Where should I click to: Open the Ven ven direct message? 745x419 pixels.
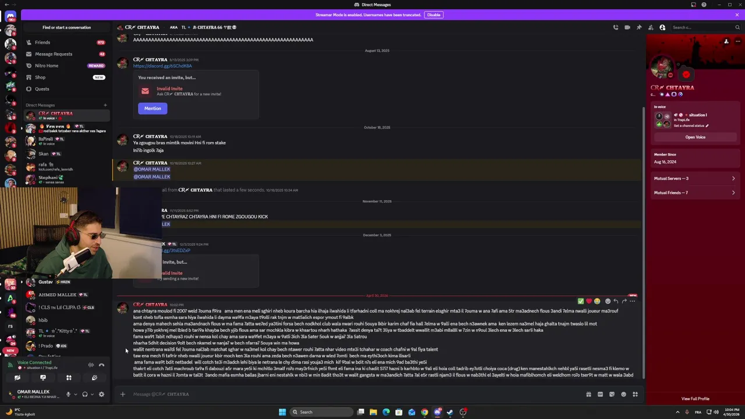[65, 128]
